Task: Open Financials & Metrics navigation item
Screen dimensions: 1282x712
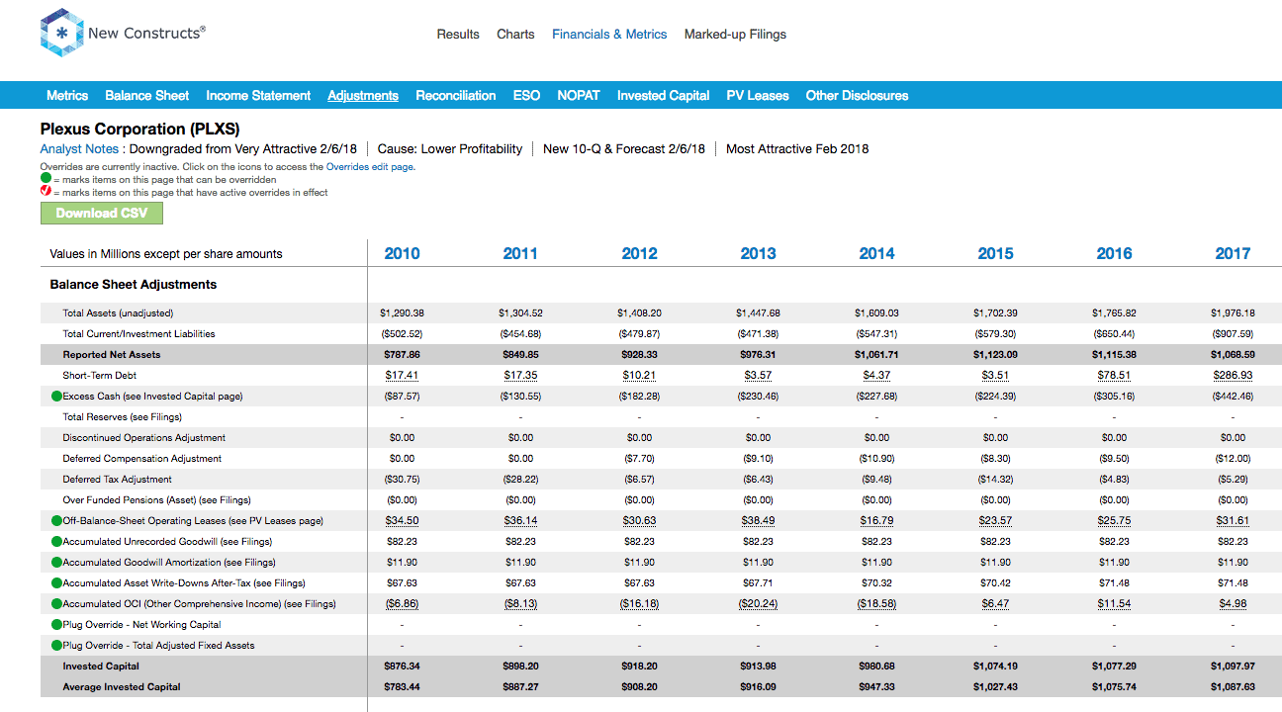Action: 609,35
